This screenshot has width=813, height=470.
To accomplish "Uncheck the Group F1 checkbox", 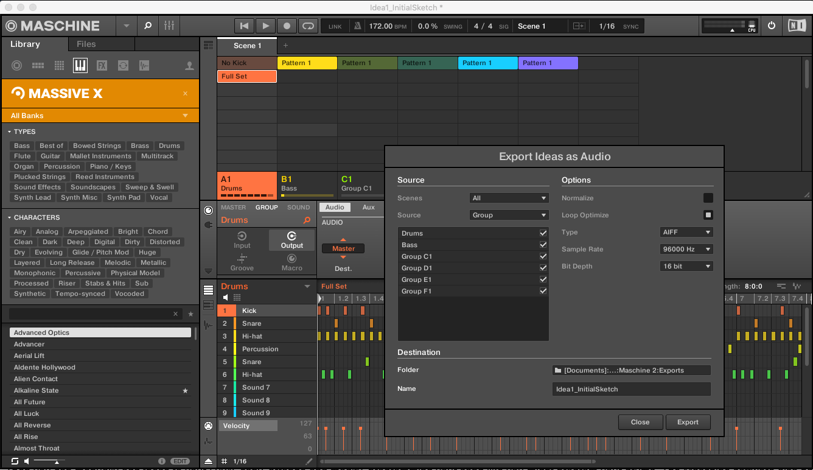I will click(543, 291).
